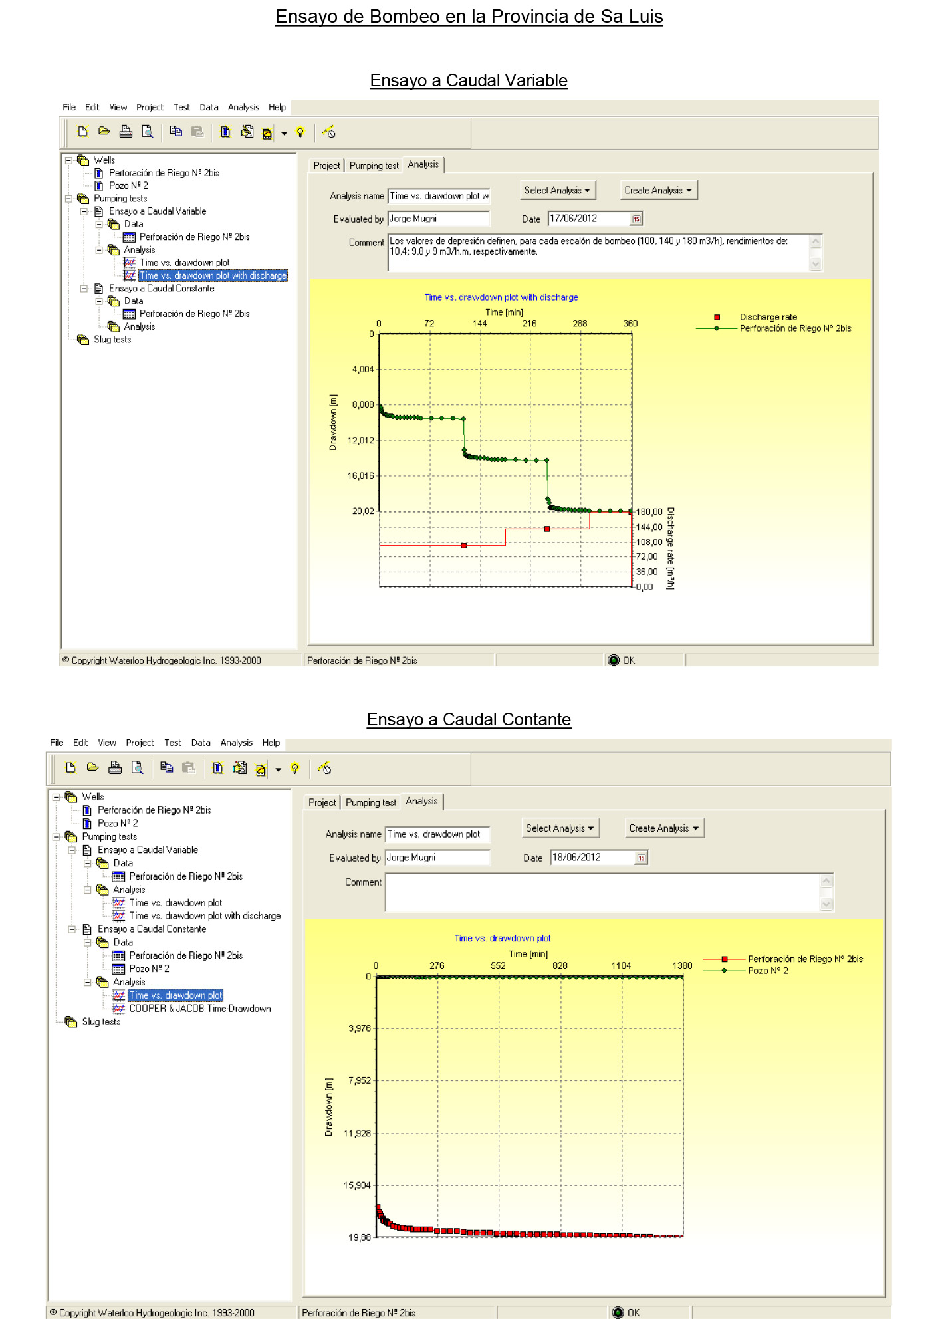This screenshot has height=1329, width=938.
Task: Click calendar icon beside date 17/06/2012
Action: click(x=637, y=219)
